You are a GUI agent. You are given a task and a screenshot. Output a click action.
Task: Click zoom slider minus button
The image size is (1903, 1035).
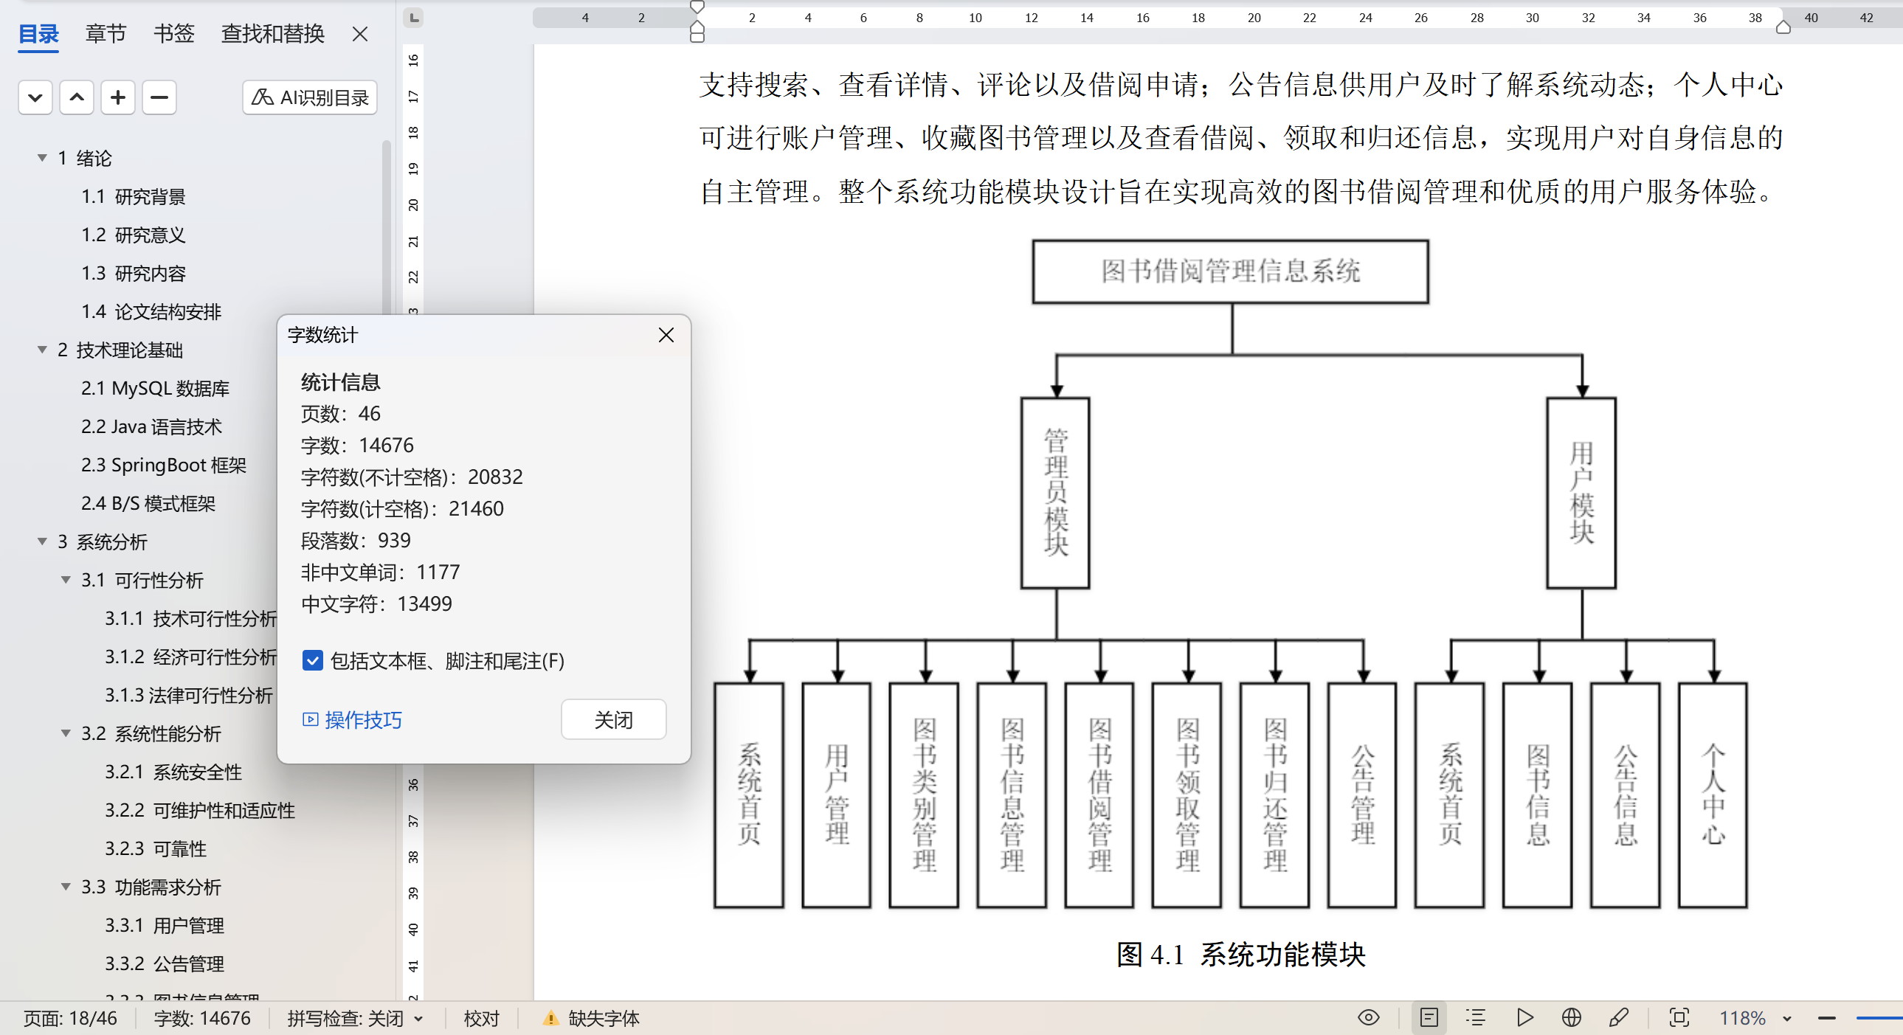tap(1827, 1019)
